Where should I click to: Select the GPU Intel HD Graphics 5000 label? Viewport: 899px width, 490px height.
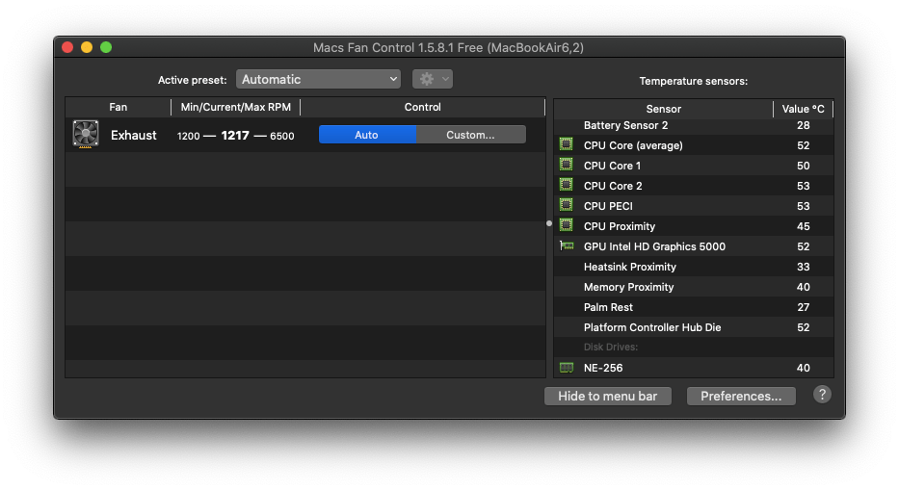(x=655, y=246)
